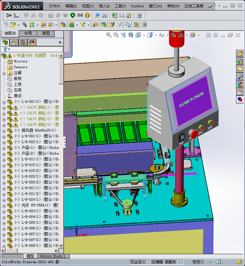Open Linear Pattern dropdown arrow

(x=37, y=25)
